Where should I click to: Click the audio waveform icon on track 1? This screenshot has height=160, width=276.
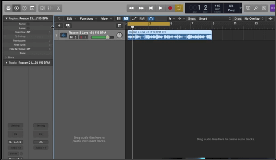tap(63, 35)
